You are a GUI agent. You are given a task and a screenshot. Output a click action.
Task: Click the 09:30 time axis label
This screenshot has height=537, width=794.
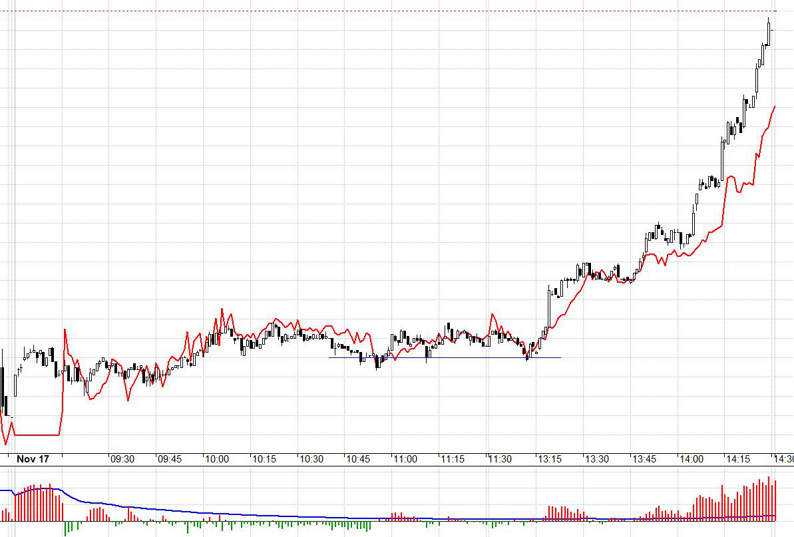pos(122,459)
